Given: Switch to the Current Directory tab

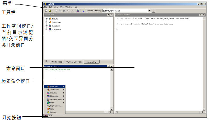Looking at the screenshot, I should click(74, 62).
